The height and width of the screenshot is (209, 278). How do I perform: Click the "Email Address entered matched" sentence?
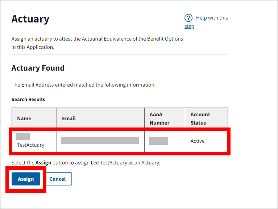click(83, 85)
